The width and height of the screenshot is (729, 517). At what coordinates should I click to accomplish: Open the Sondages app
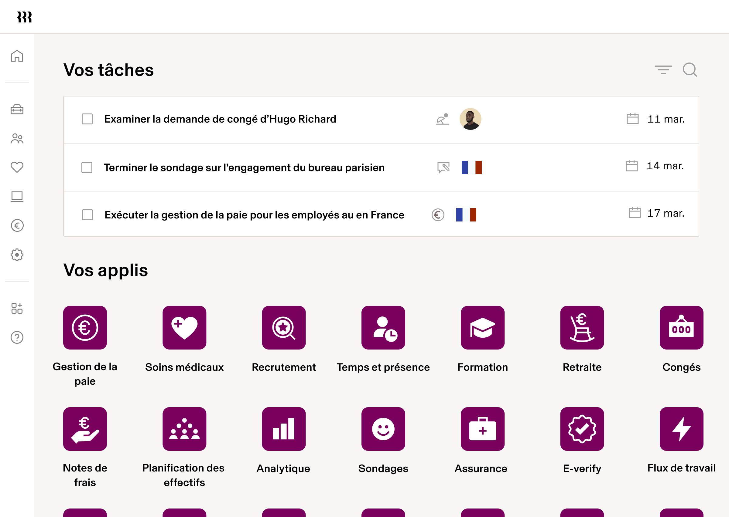pos(383,429)
